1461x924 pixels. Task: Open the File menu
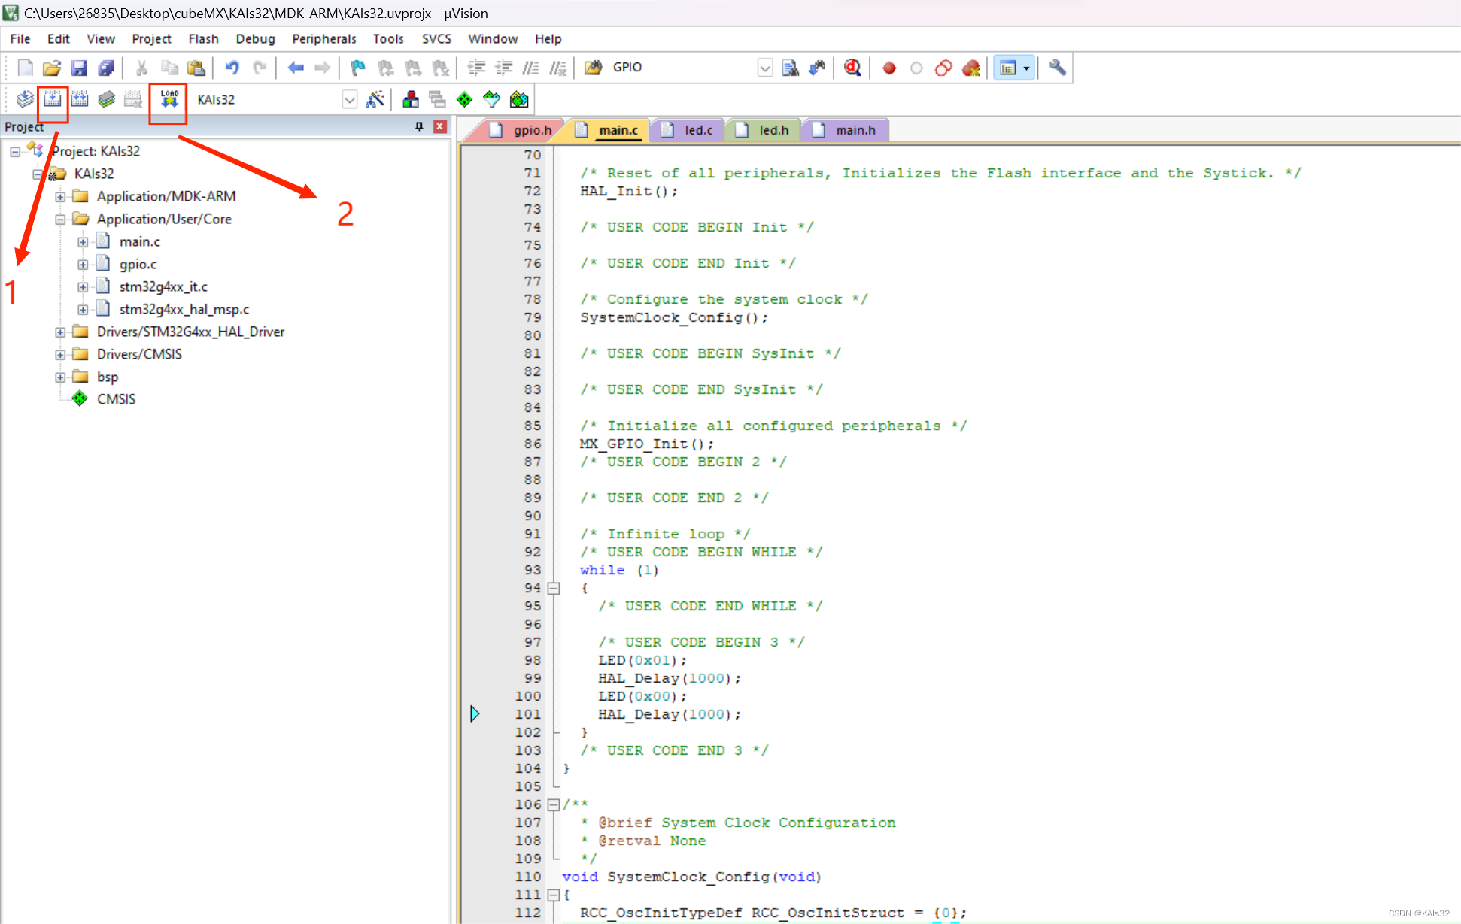point(20,39)
